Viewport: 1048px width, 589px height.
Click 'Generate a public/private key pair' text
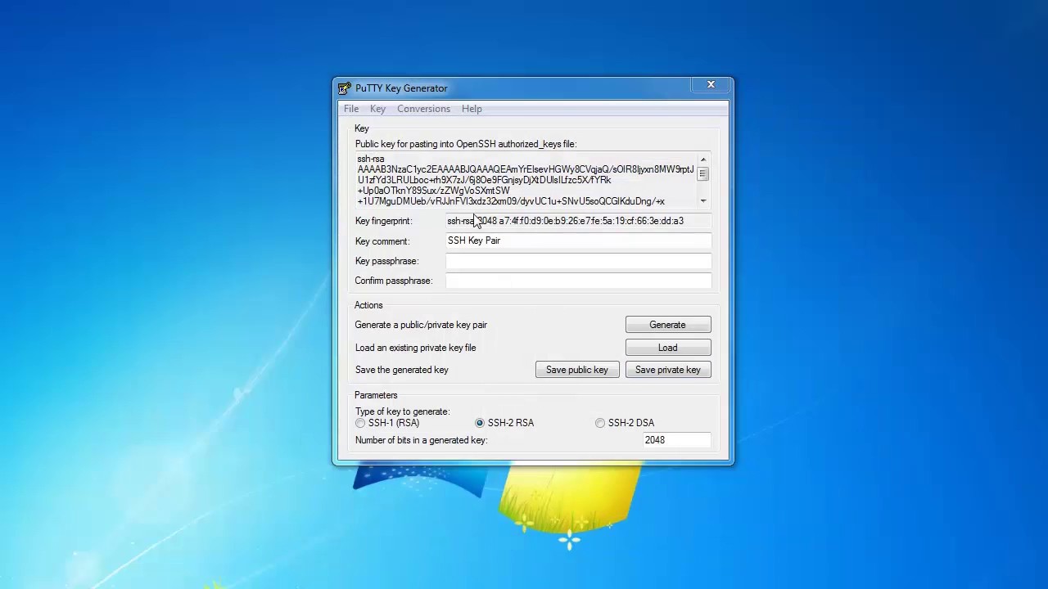(x=421, y=325)
